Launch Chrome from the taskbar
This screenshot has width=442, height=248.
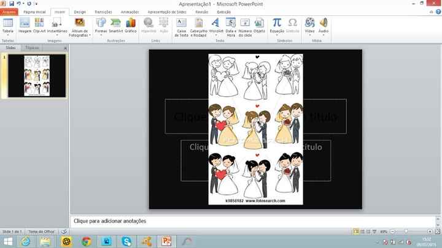tap(87, 241)
